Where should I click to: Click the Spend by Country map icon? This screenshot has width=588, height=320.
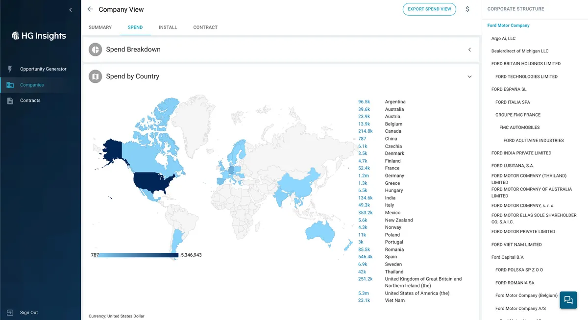click(95, 76)
